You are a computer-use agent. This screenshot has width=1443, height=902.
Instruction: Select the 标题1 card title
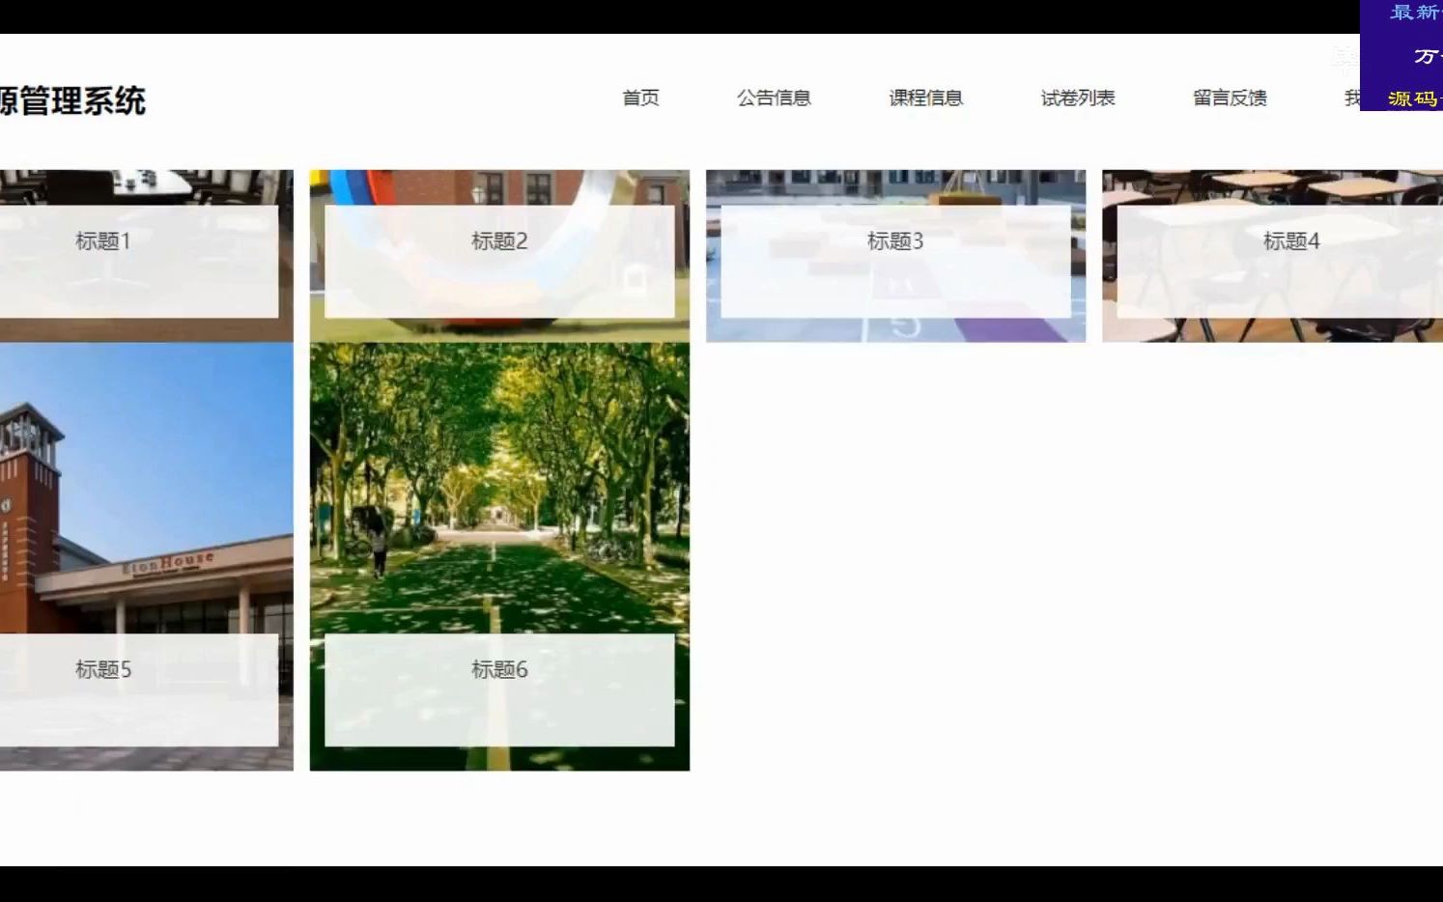point(105,240)
